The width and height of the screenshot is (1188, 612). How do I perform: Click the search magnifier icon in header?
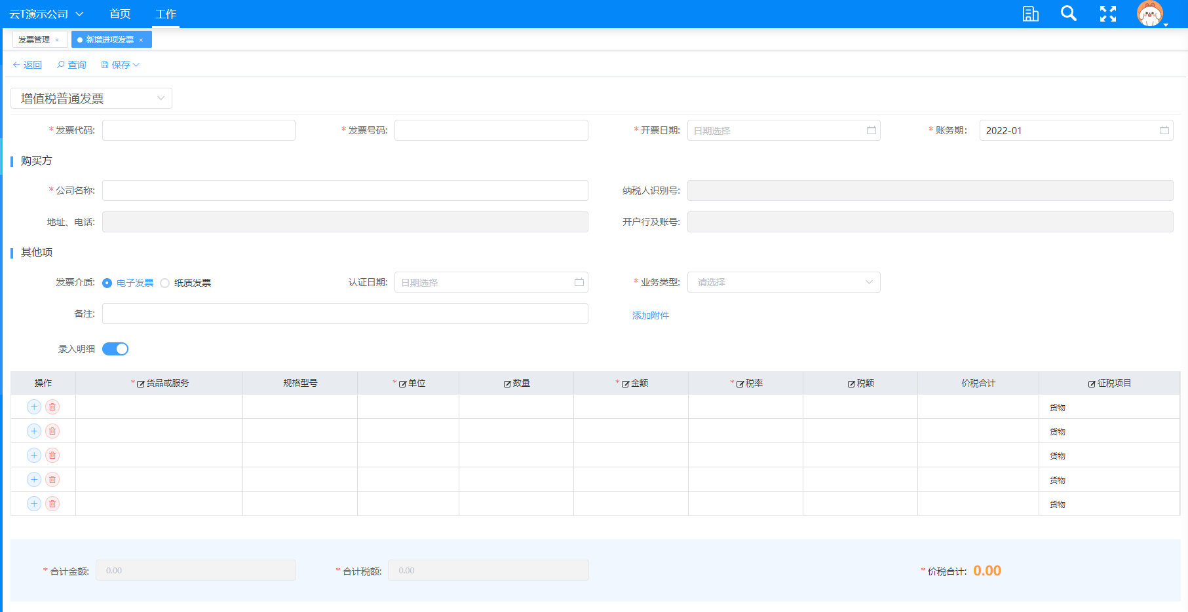pyautogui.click(x=1069, y=14)
